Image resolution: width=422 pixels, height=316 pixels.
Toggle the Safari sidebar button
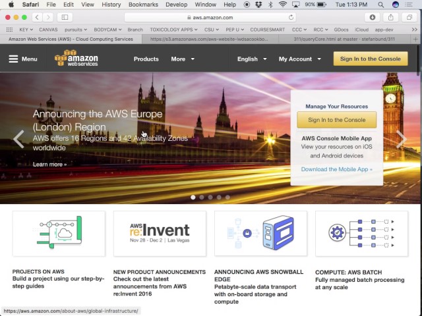(x=65, y=18)
